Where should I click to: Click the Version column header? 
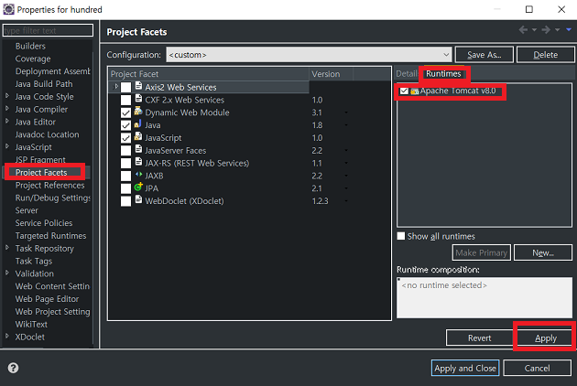(331, 74)
